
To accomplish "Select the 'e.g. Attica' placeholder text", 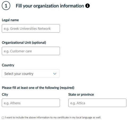I will click(78, 103).
